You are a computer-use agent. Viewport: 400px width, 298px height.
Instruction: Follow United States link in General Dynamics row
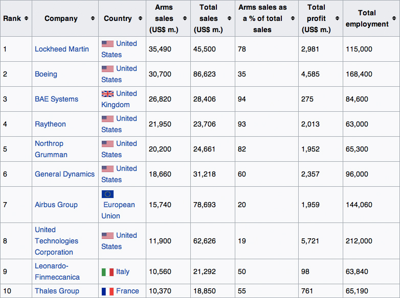click(x=119, y=174)
